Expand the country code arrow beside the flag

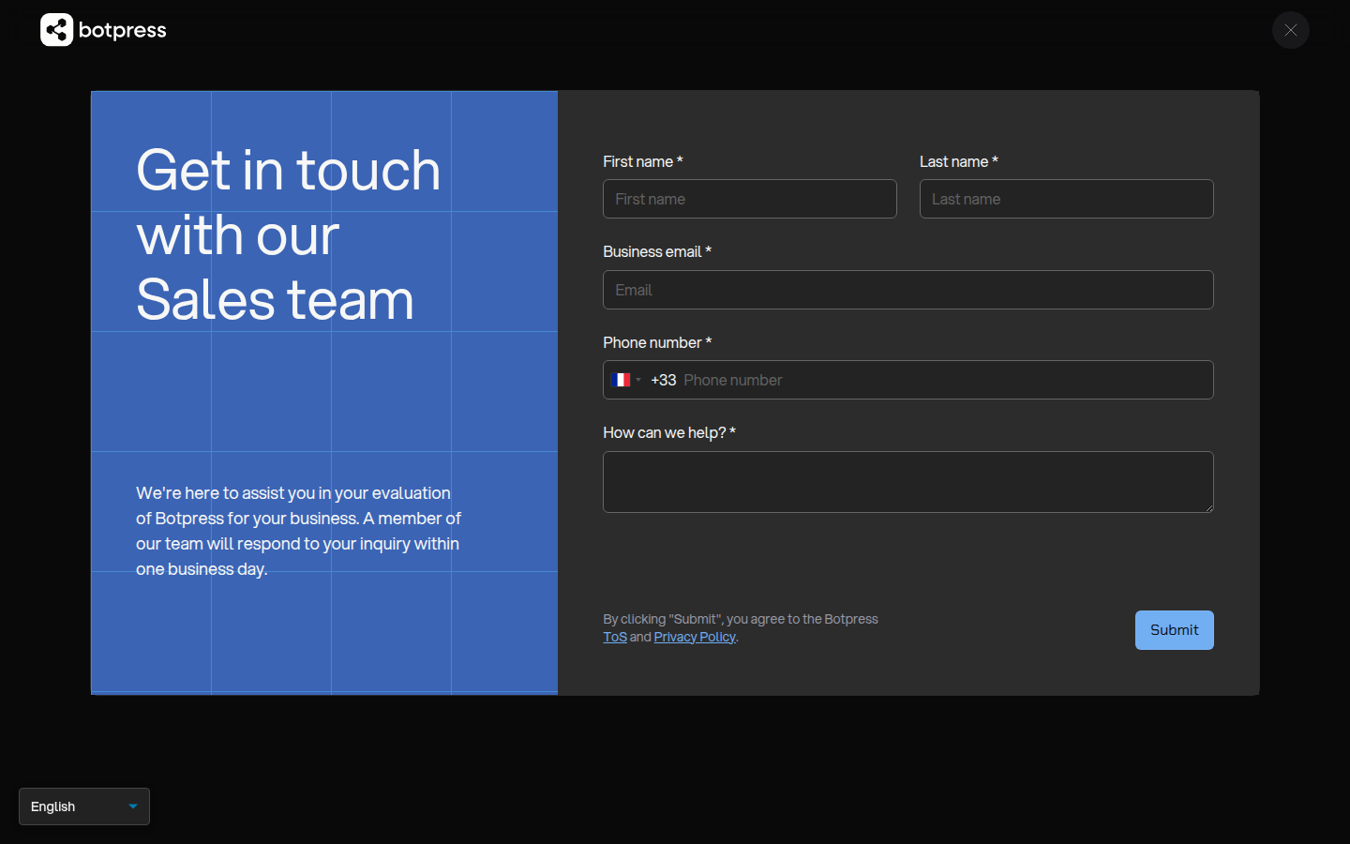638,380
